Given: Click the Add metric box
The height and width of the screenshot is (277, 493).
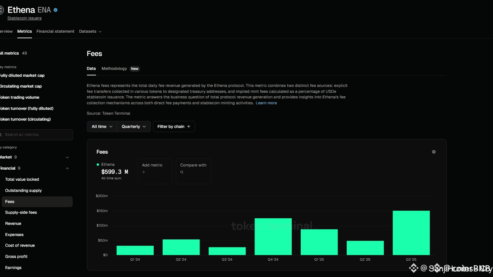Looking at the screenshot, I should click(x=155, y=171).
